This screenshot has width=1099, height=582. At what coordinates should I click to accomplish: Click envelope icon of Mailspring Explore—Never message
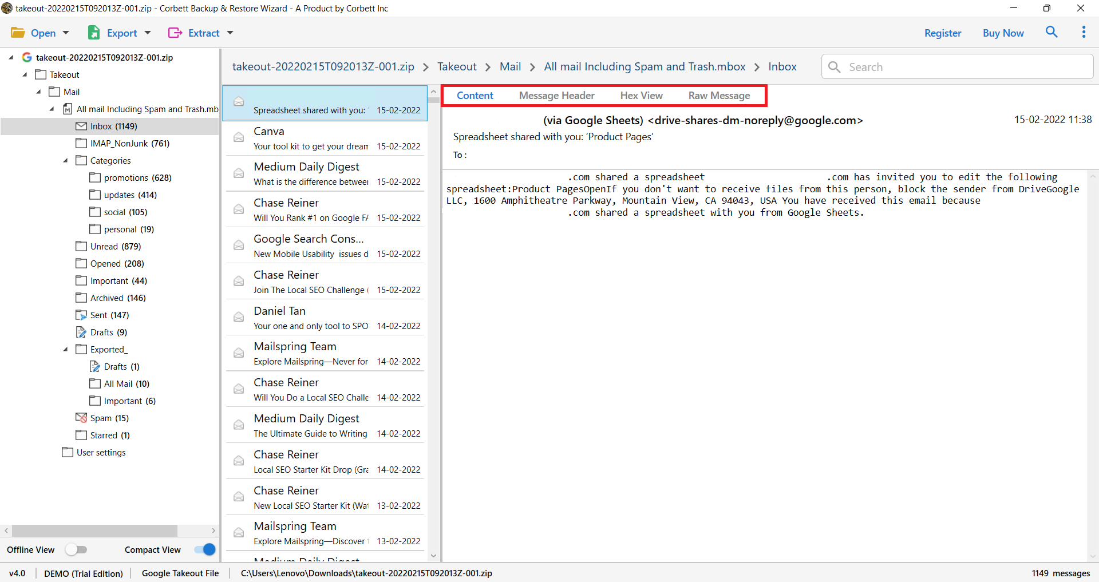[239, 353]
